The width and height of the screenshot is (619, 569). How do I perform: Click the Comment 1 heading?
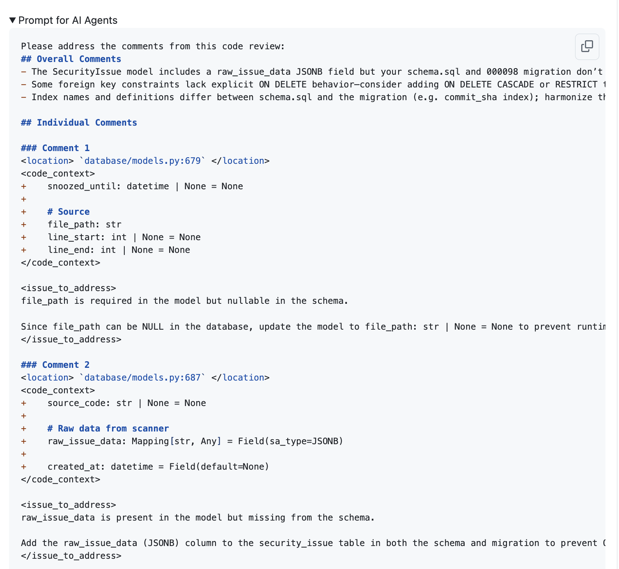[x=55, y=148]
